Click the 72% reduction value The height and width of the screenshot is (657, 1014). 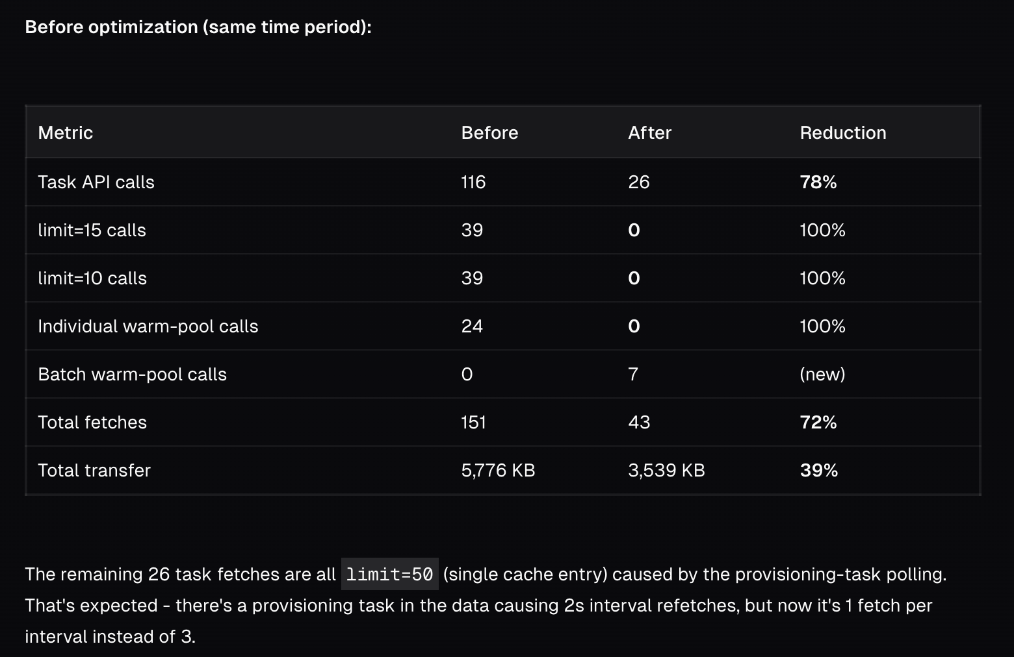pyautogui.click(x=818, y=423)
